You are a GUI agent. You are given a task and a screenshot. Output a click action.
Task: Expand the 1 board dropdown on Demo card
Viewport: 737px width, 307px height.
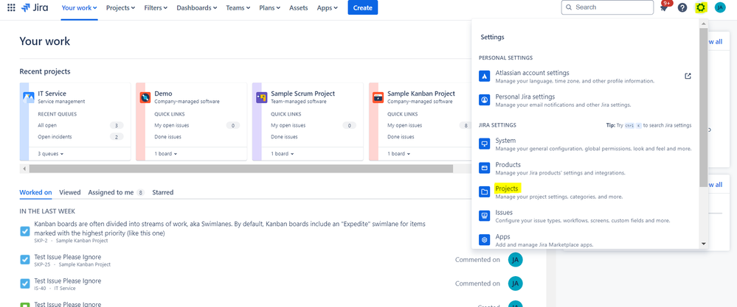click(x=166, y=154)
